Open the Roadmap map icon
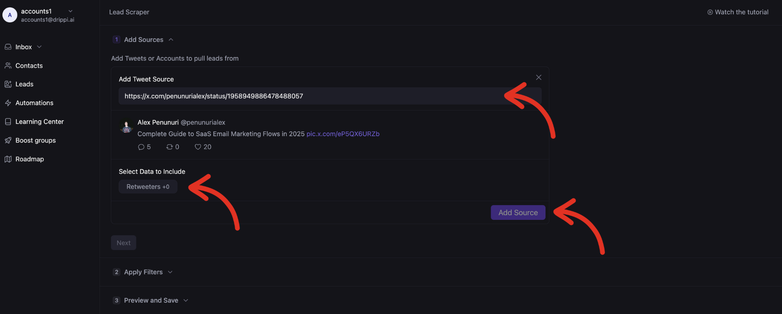Screen dimensions: 782x314 pyautogui.click(x=8, y=159)
